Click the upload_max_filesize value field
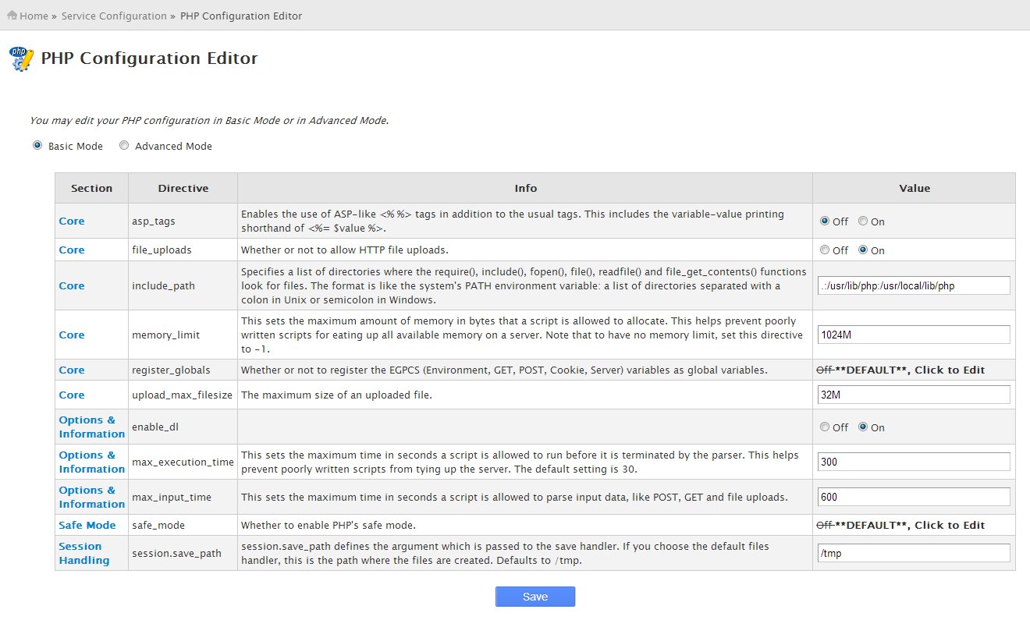 click(914, 395)
